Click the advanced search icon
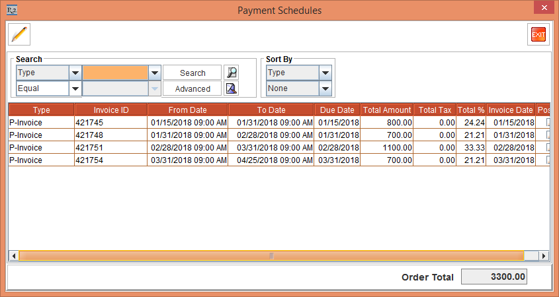The image size is (559, 297). [x=231, y=88]
